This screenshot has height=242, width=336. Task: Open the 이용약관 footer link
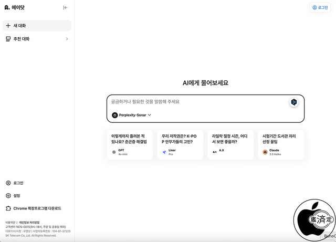pos(9,223)
